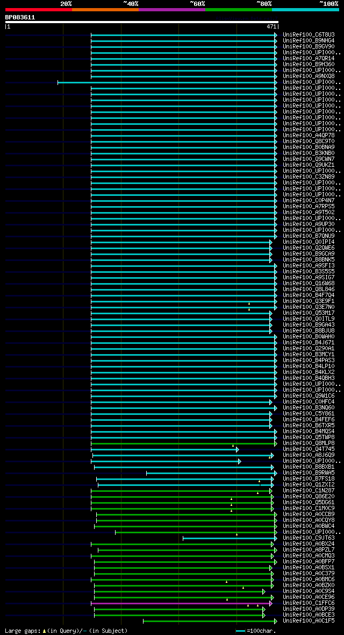Open hit UniRef100_C6T8U3
344x635 pixels.
pyautogui.click(x=309, y=35)
